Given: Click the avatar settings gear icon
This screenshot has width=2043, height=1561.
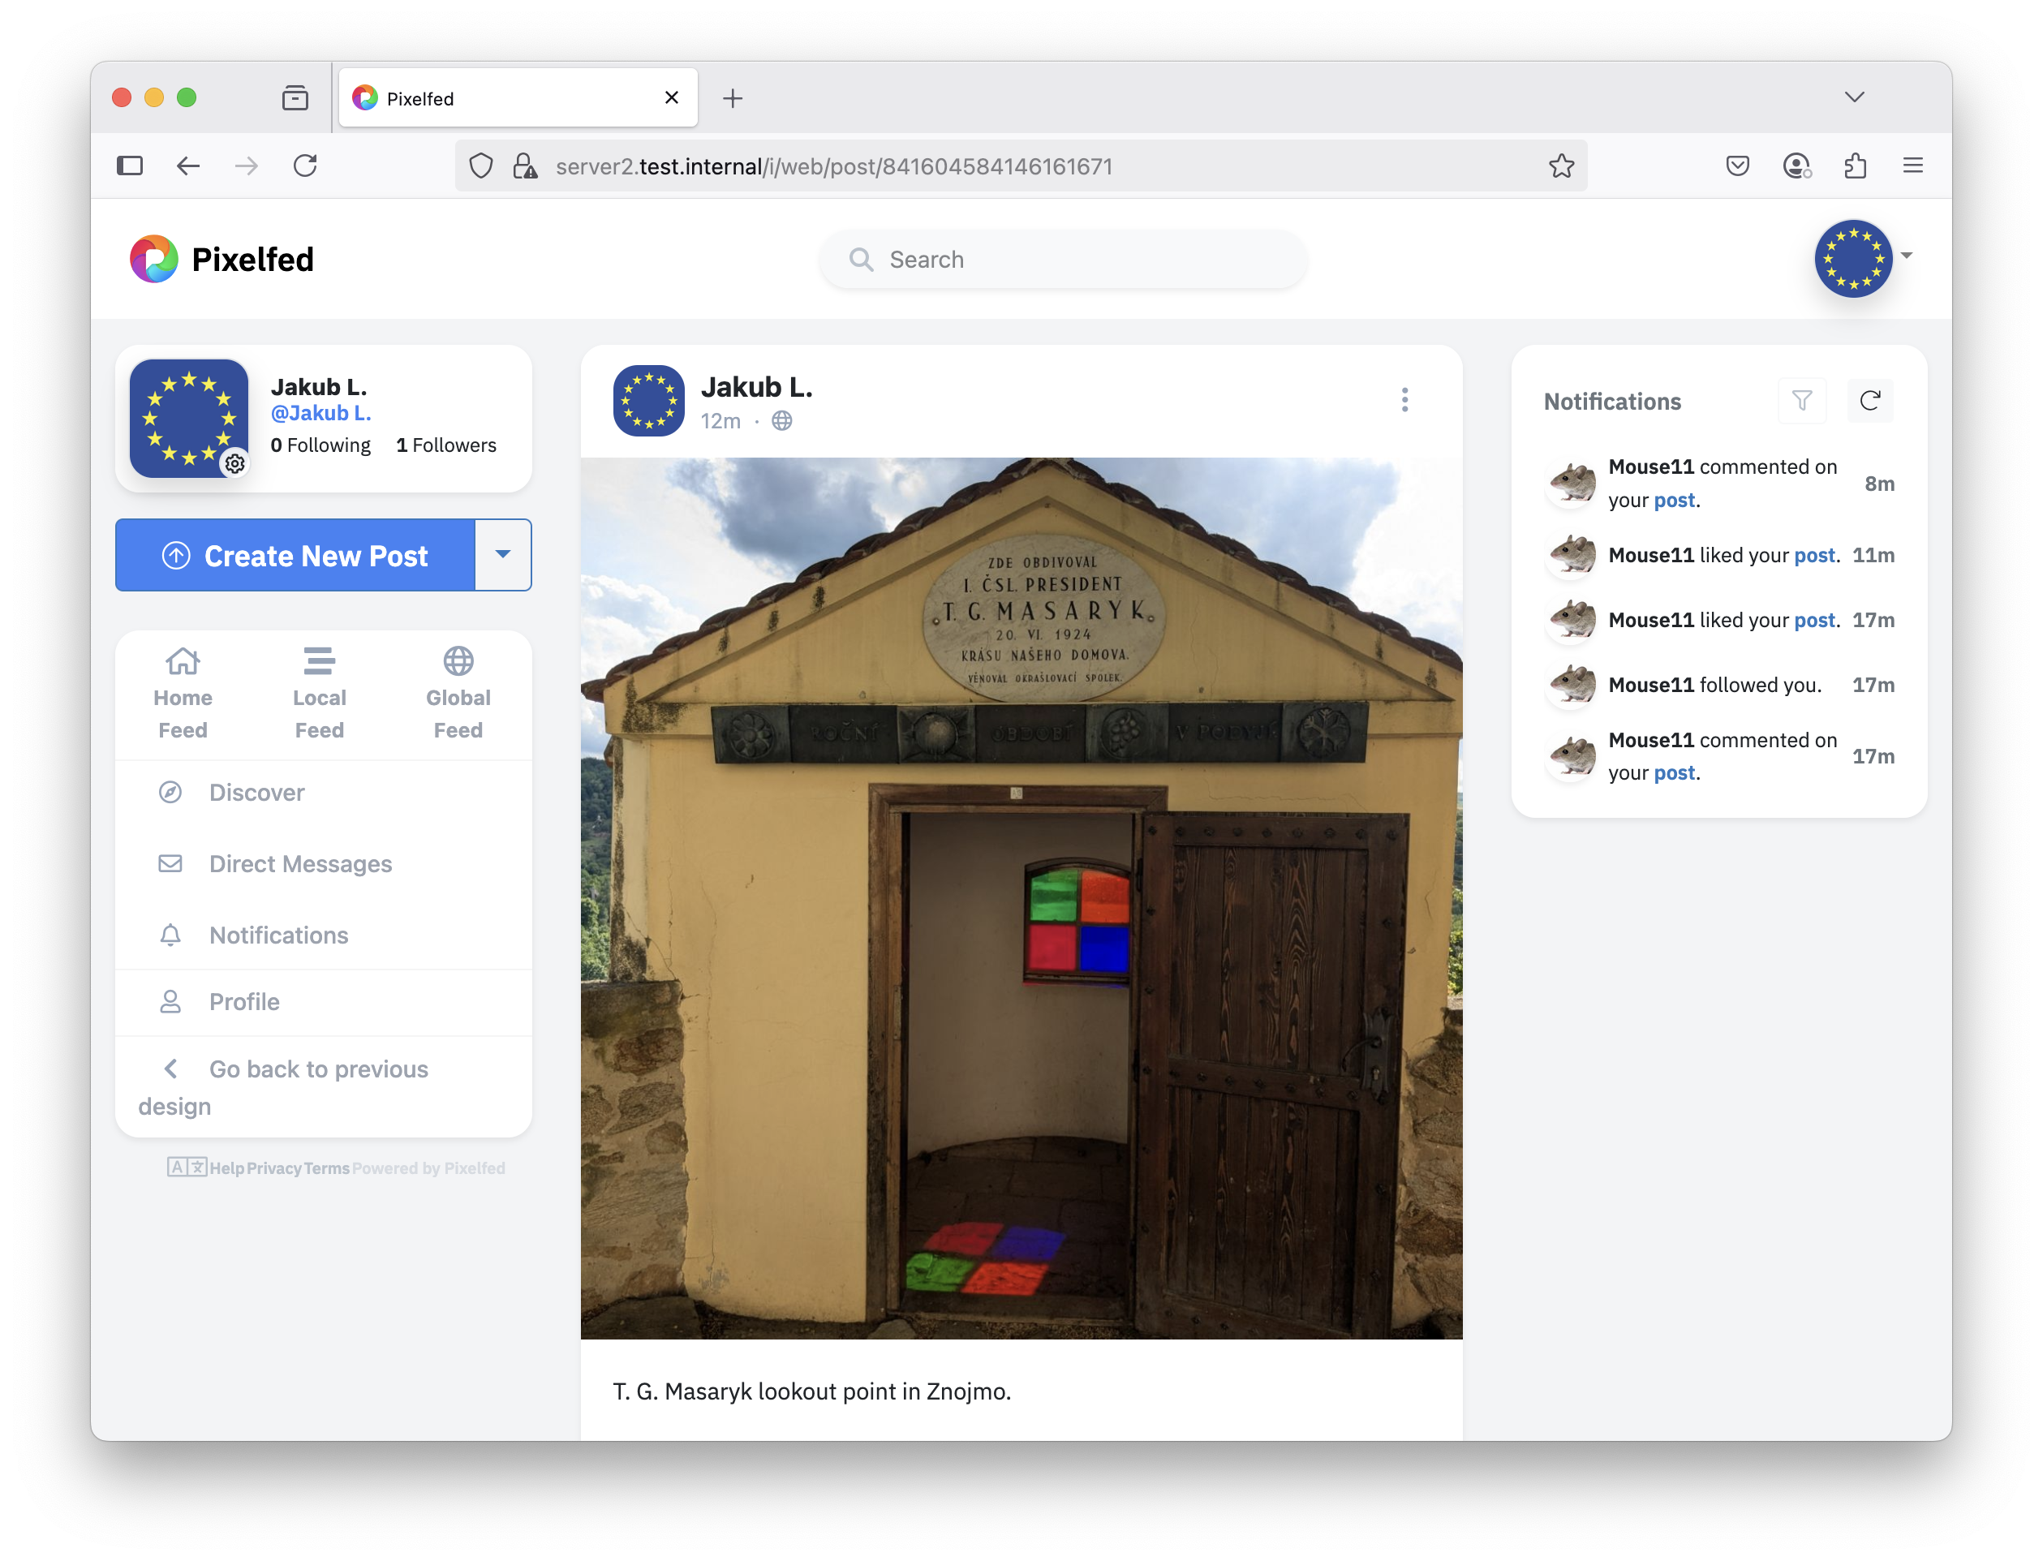Looking at the screenshot, I should (235, 462).
